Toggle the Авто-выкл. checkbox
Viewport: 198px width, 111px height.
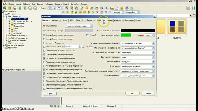[83, 47]
